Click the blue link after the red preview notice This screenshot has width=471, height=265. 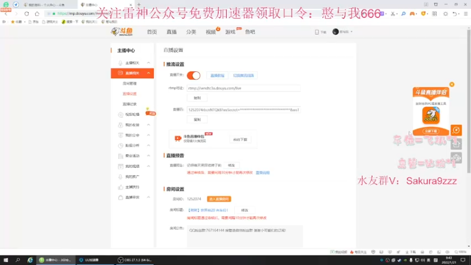tap(263, 173)
